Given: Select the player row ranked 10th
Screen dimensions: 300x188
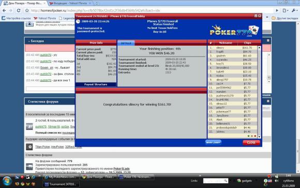Looking at the screenshot, I should tap(232, 84).
